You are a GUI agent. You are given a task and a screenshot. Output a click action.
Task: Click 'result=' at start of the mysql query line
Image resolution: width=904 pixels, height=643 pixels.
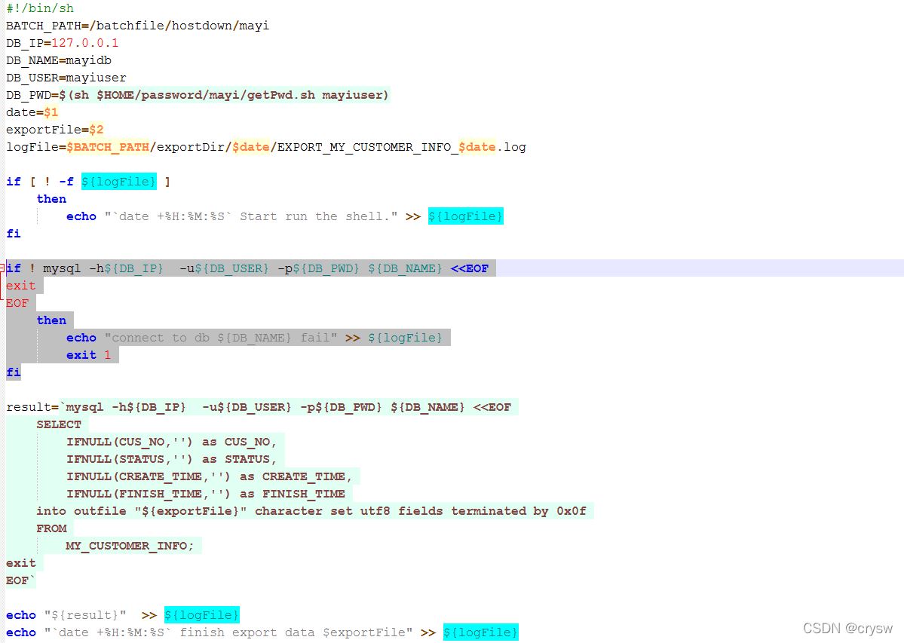[x=32, y=407]
